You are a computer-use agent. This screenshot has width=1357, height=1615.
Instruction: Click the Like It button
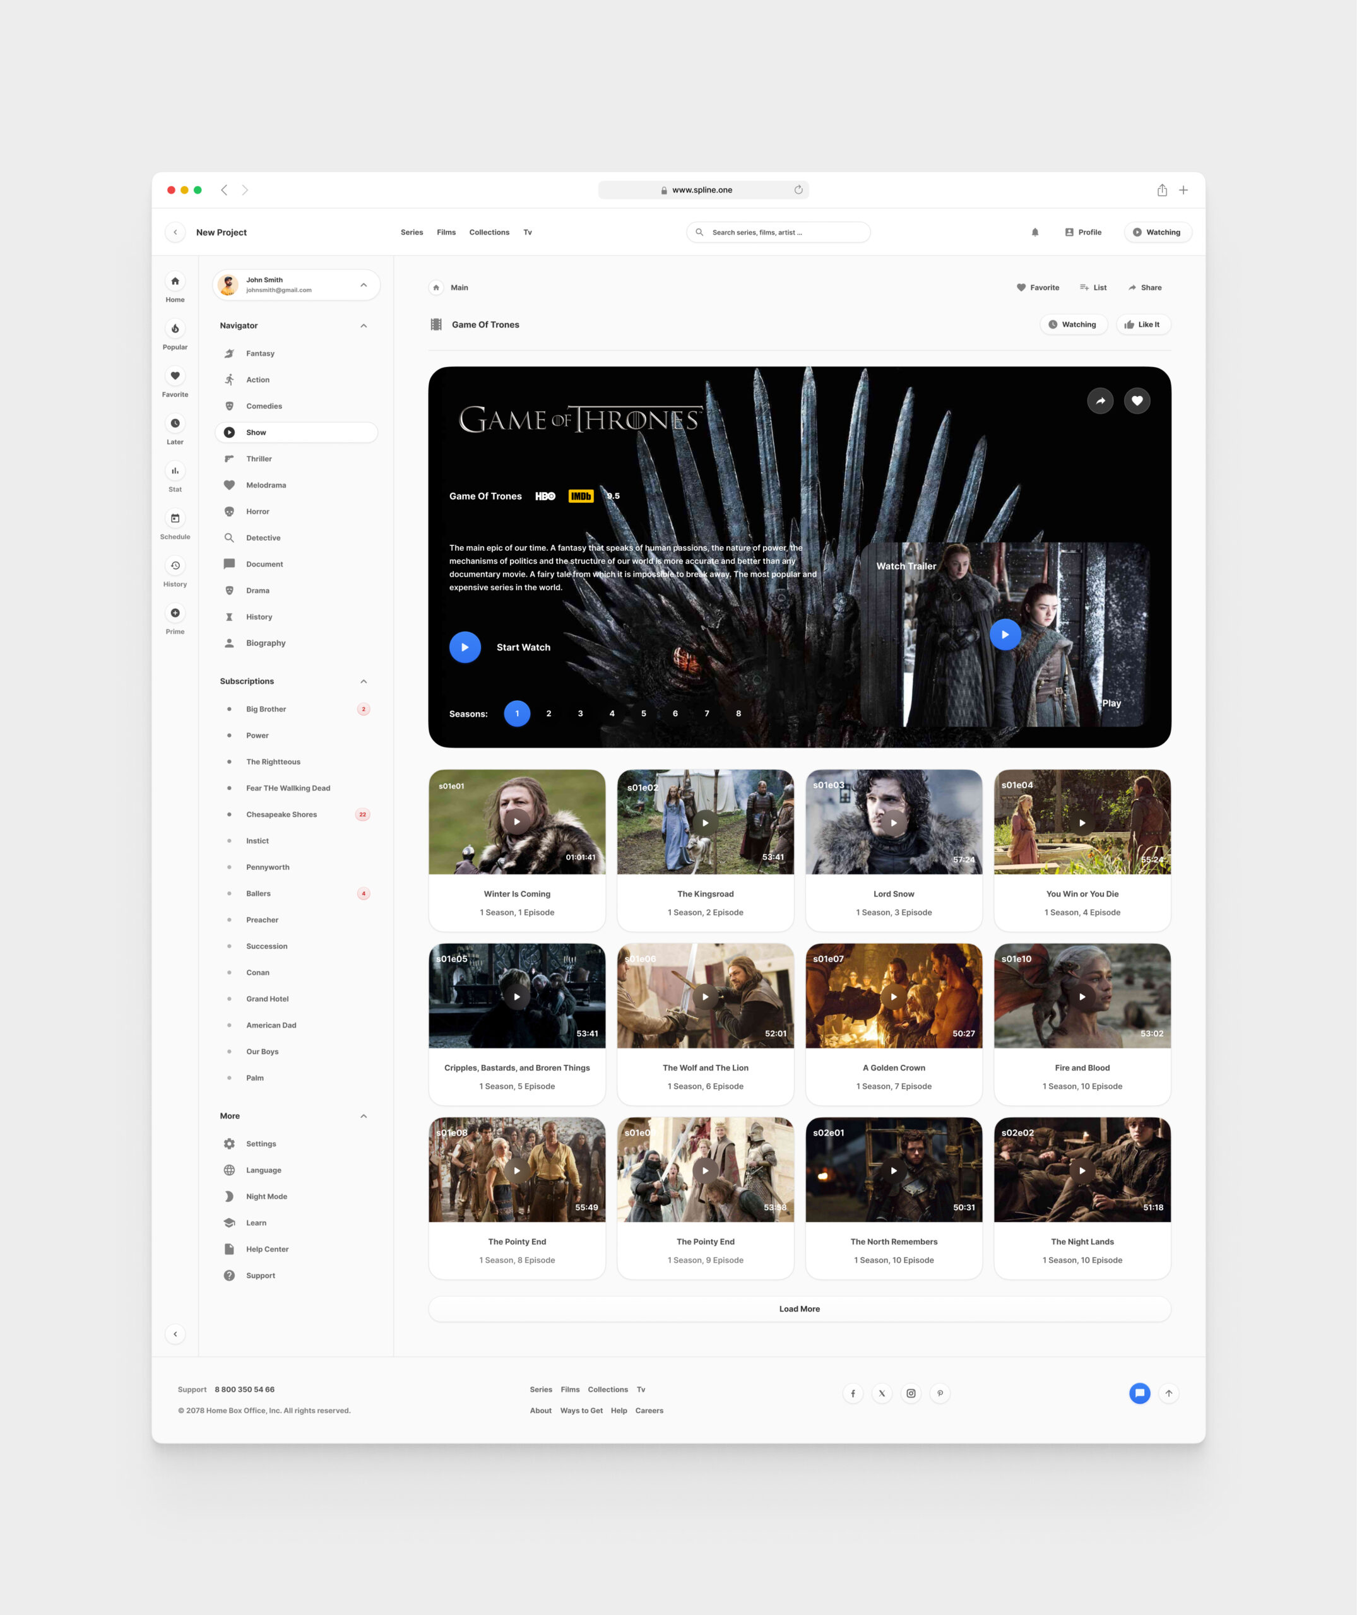click(1143, 324)
